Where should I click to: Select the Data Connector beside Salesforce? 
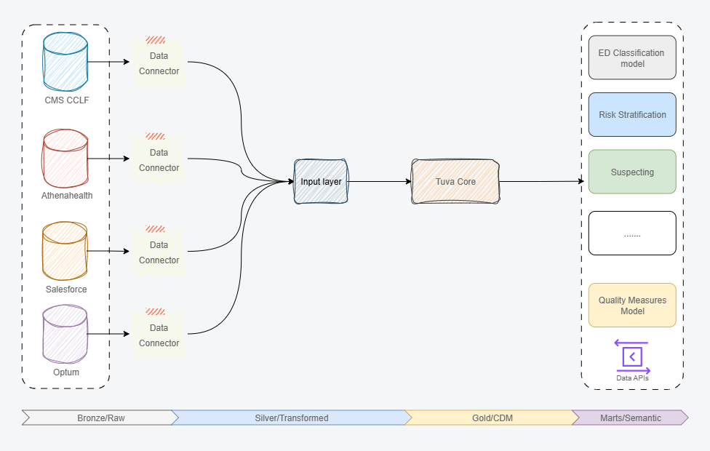159,252
